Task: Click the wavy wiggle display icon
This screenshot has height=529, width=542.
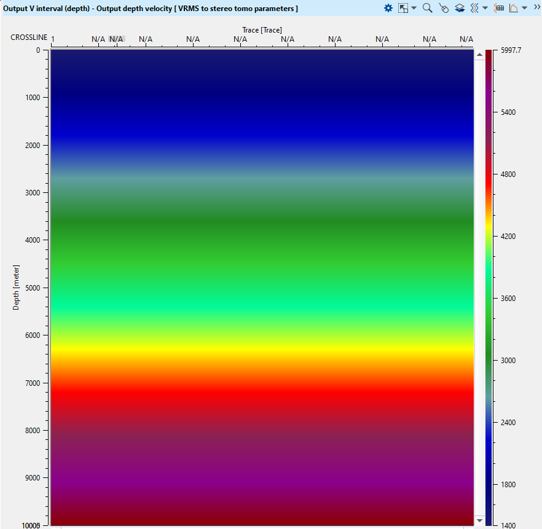Action: click(474, 8)
